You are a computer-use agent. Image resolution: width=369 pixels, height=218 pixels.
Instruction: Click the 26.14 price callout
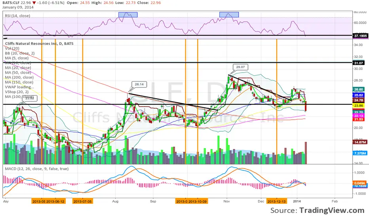139,84
